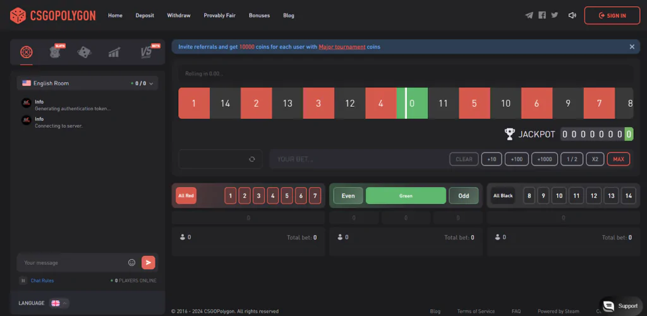The image size is (647, 316).
Task: Open the crash chart game icon
Action: 114,52
